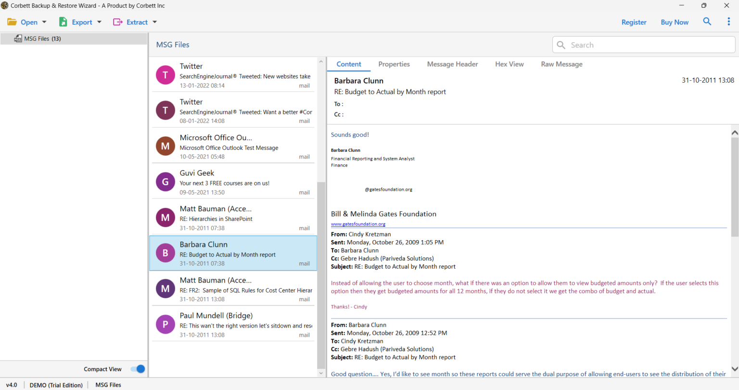Open the www.gatesfoundation.org hyperlink

coord(357,224)
